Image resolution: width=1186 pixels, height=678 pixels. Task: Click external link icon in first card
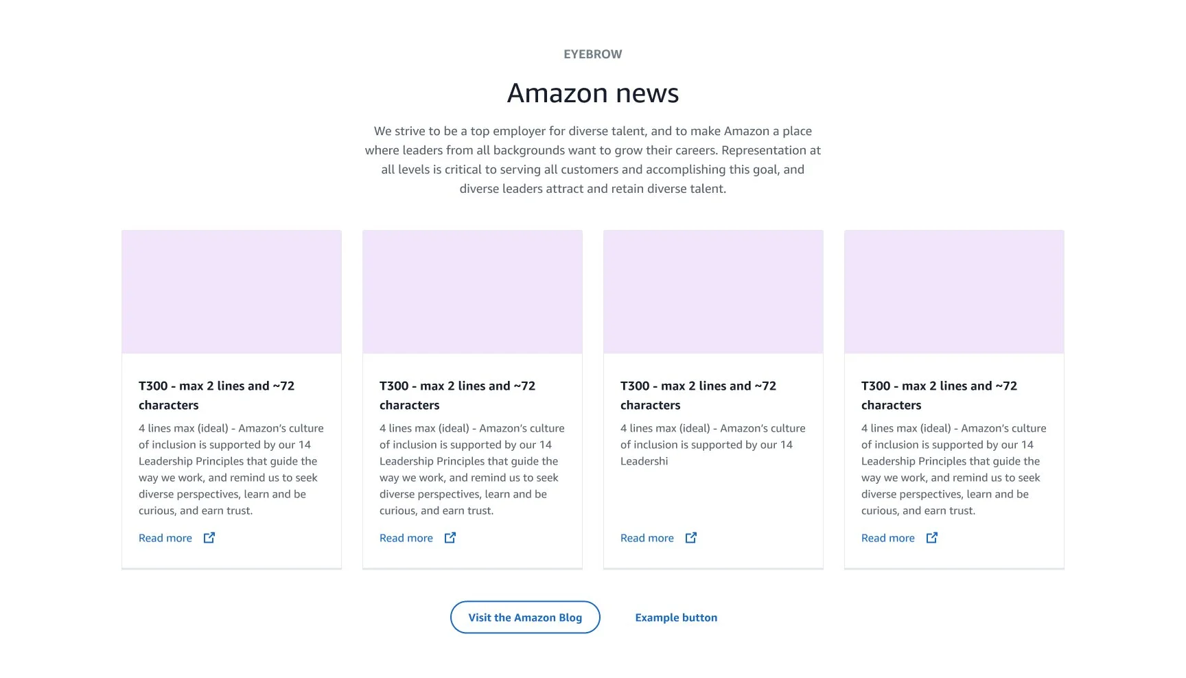pos(209,538)
